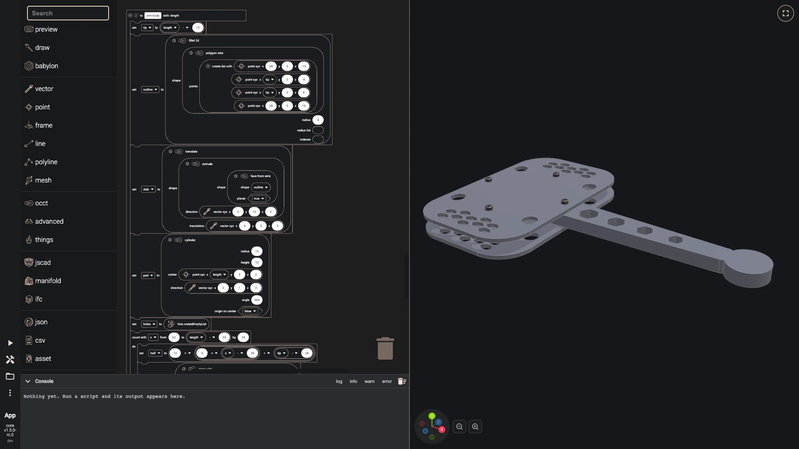Click the frame category icon
The height and width of the screenshot is (449, 799).
point(29,125)
